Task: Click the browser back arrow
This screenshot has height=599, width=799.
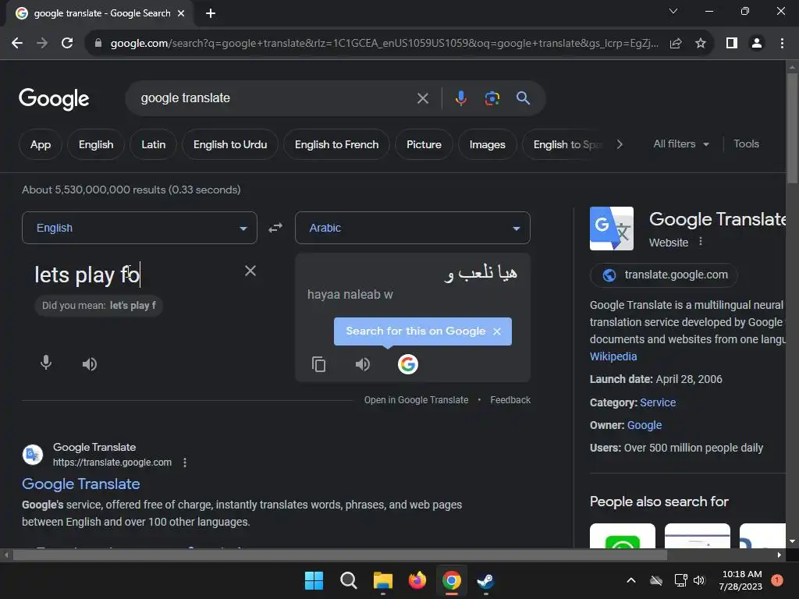Action: coord(17,44)
